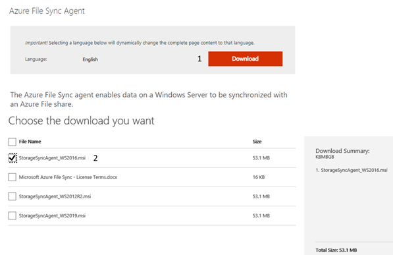Select the StorageSyncAgent_WS2012R2.msi file name
Screen dimensions: 393x255
click(x=55, y=196)
